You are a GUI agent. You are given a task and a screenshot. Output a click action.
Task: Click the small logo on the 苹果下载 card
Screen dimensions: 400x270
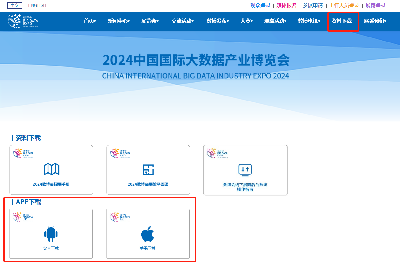[x=120, y=217]
